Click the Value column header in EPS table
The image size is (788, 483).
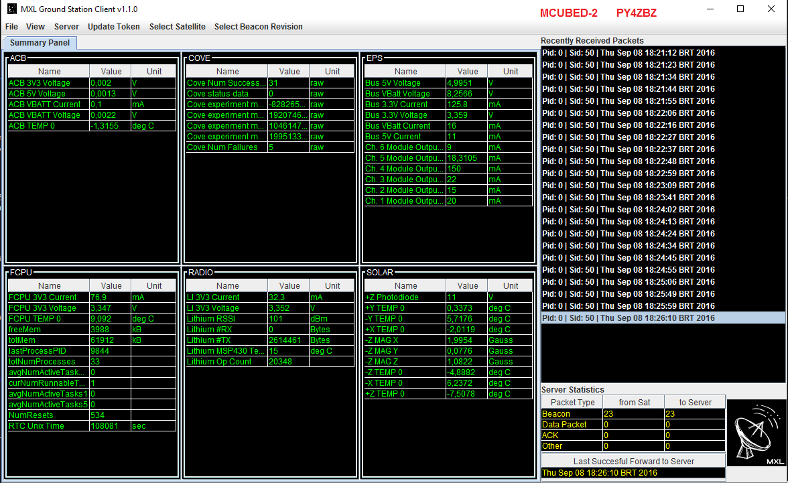tap(467, 72)
